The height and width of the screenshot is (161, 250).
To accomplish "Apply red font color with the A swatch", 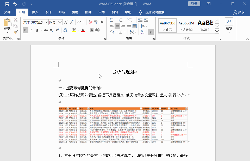I will click(83, 30).
